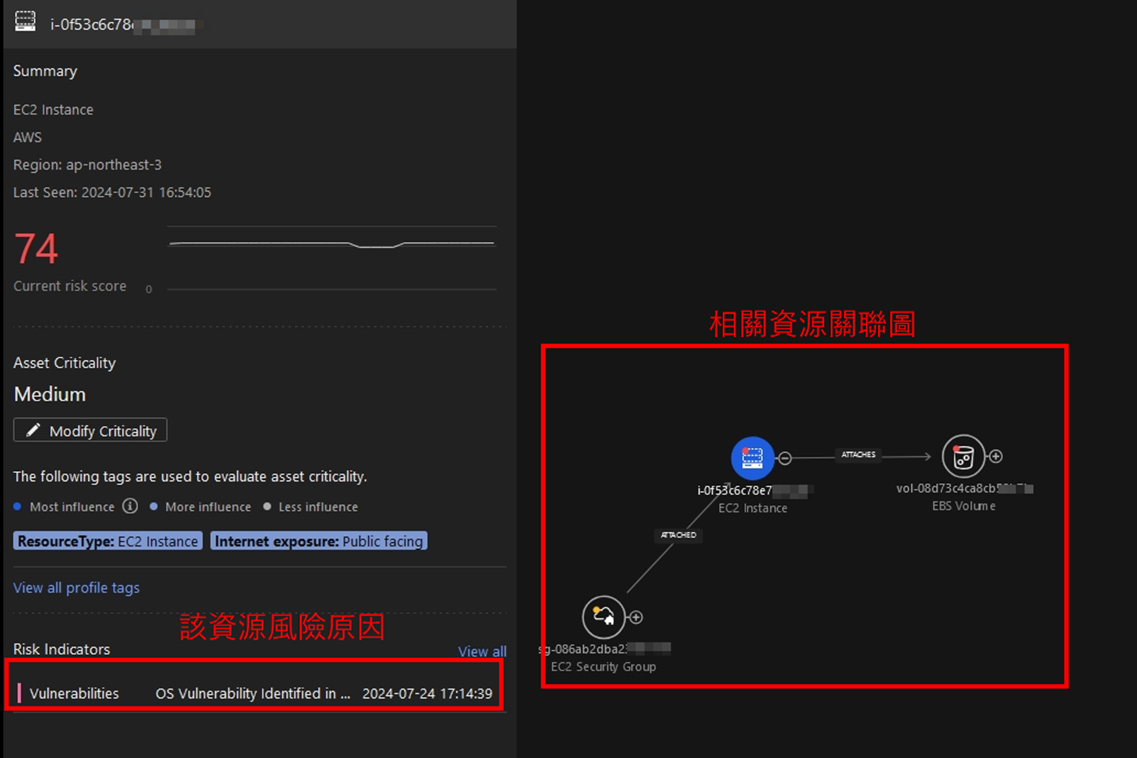The width and height of the screenshot is (1137, 758).
Task: Click the risk score trend line chart
Action: click(x=332, y=245)
